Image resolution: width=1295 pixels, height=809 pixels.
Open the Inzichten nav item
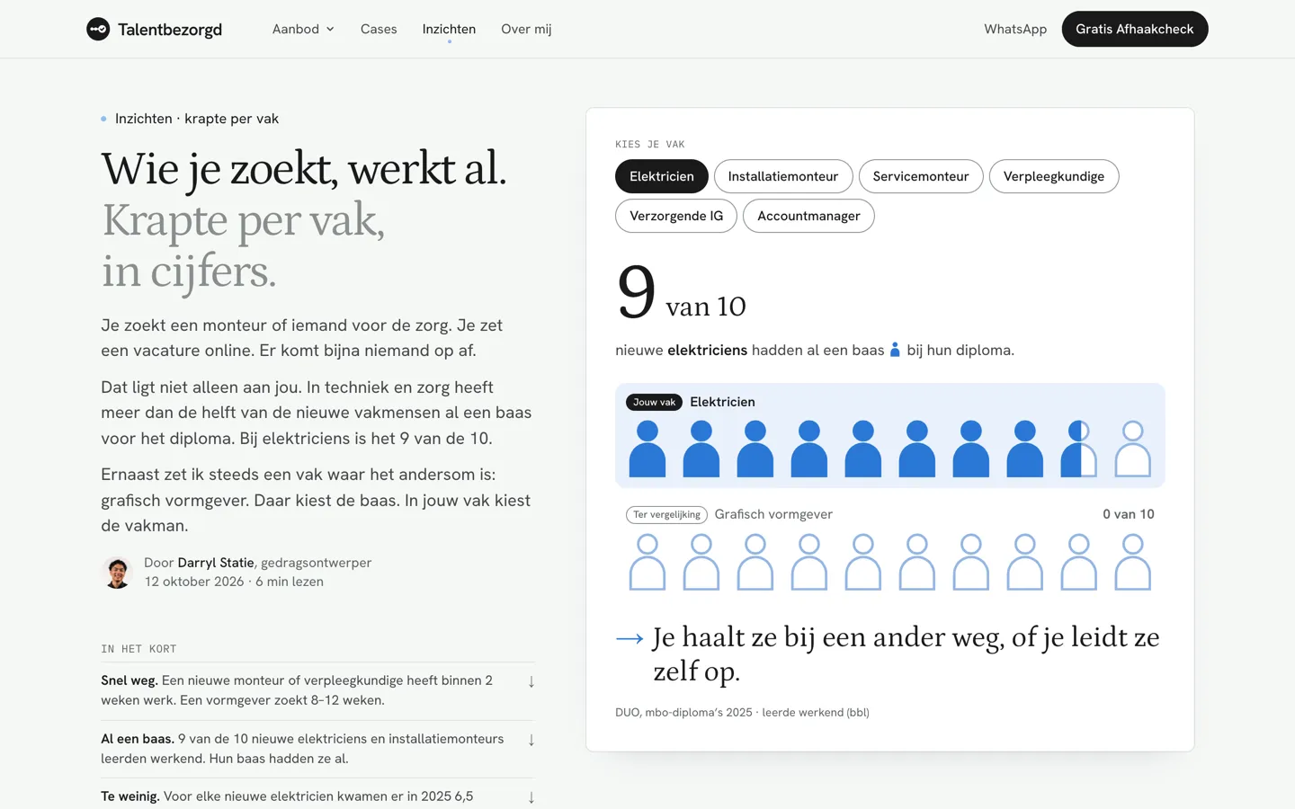click(x=449, y=29)
